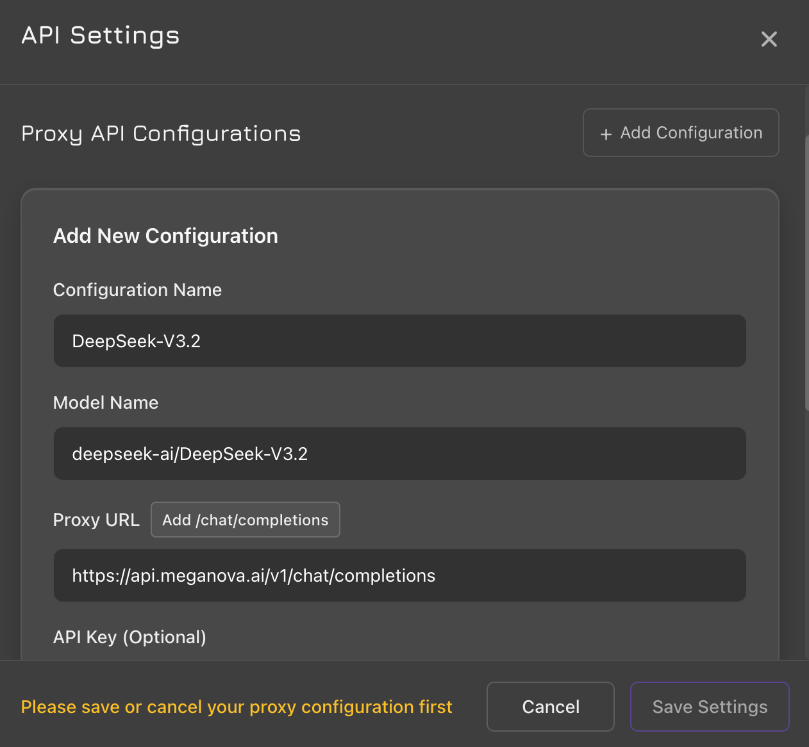Close the API Settings dialog
Image resolution: width=809 pixels, height=747 pixels.
[769, 39]
